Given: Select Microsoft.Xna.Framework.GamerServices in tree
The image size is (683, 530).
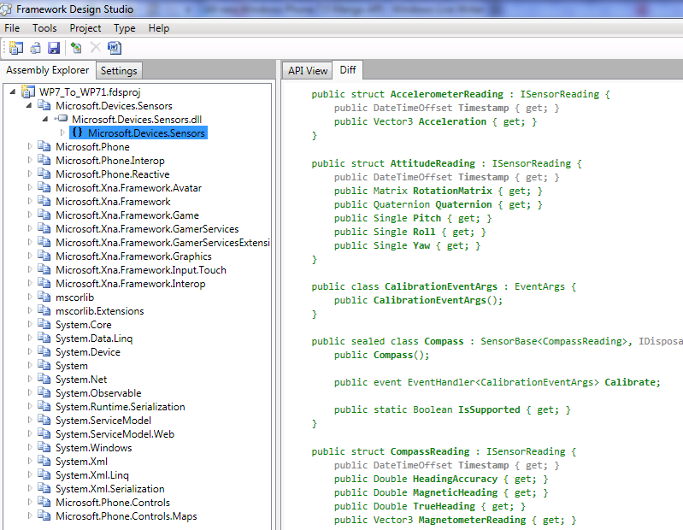Looking at the screenshot, I should click(147, 228).
